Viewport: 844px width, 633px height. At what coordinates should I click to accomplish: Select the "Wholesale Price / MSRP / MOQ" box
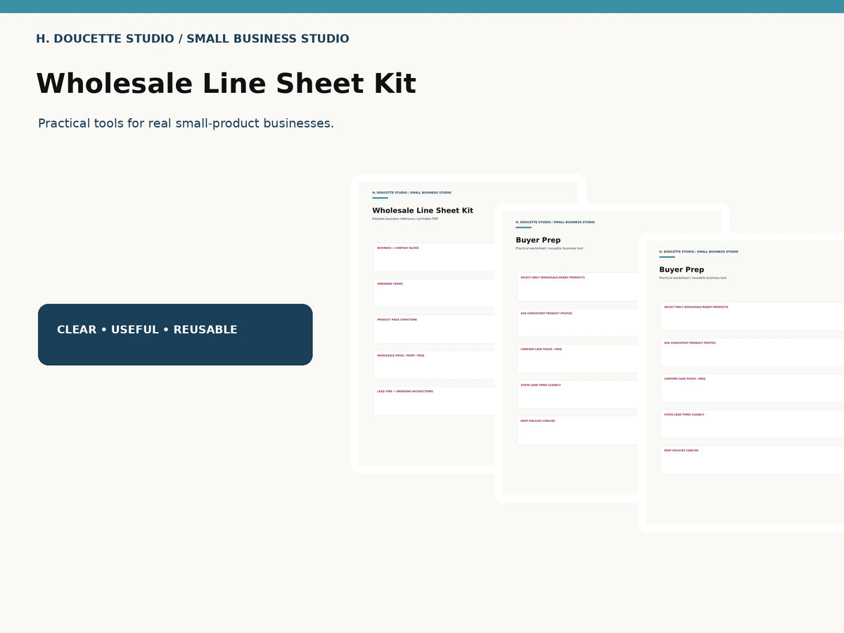click(434, 365)
